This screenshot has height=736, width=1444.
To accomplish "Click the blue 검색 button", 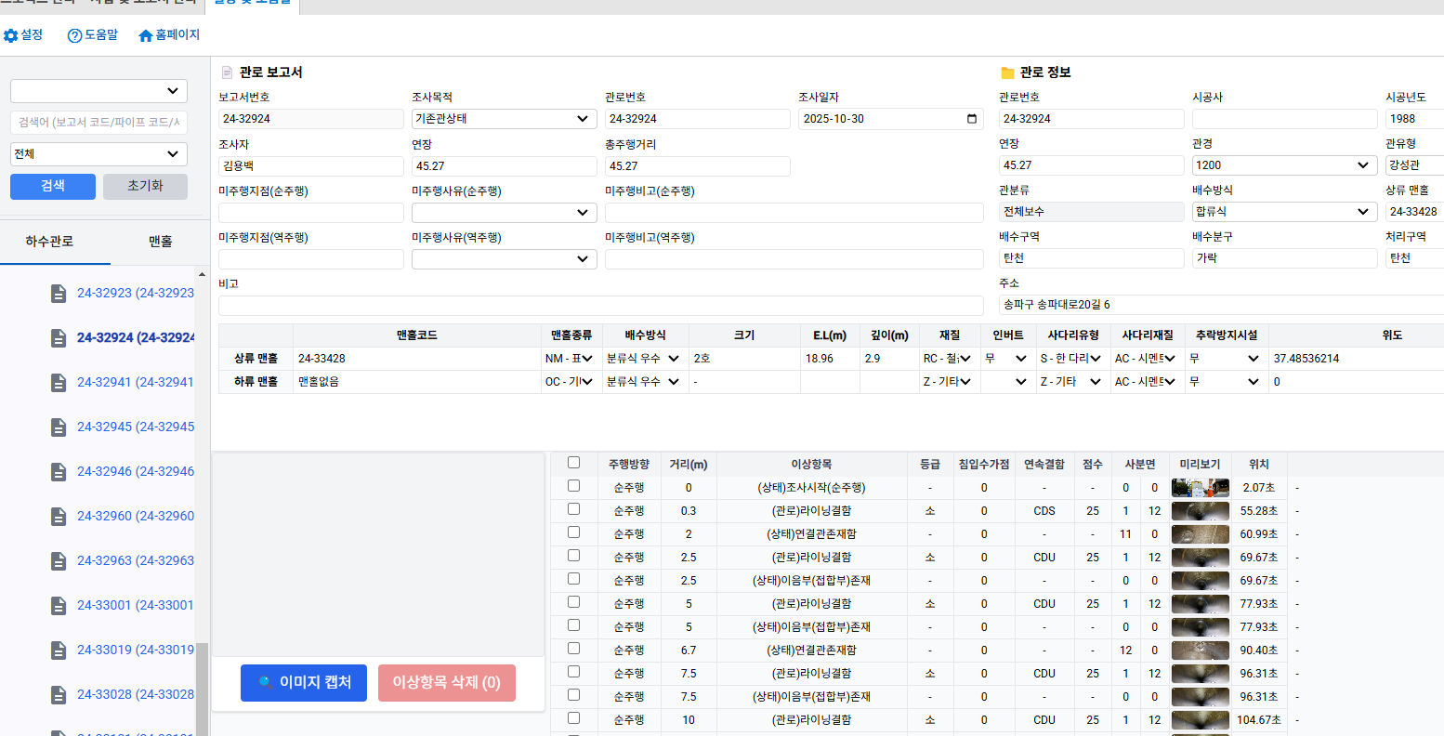I will (x=53, y=186).
